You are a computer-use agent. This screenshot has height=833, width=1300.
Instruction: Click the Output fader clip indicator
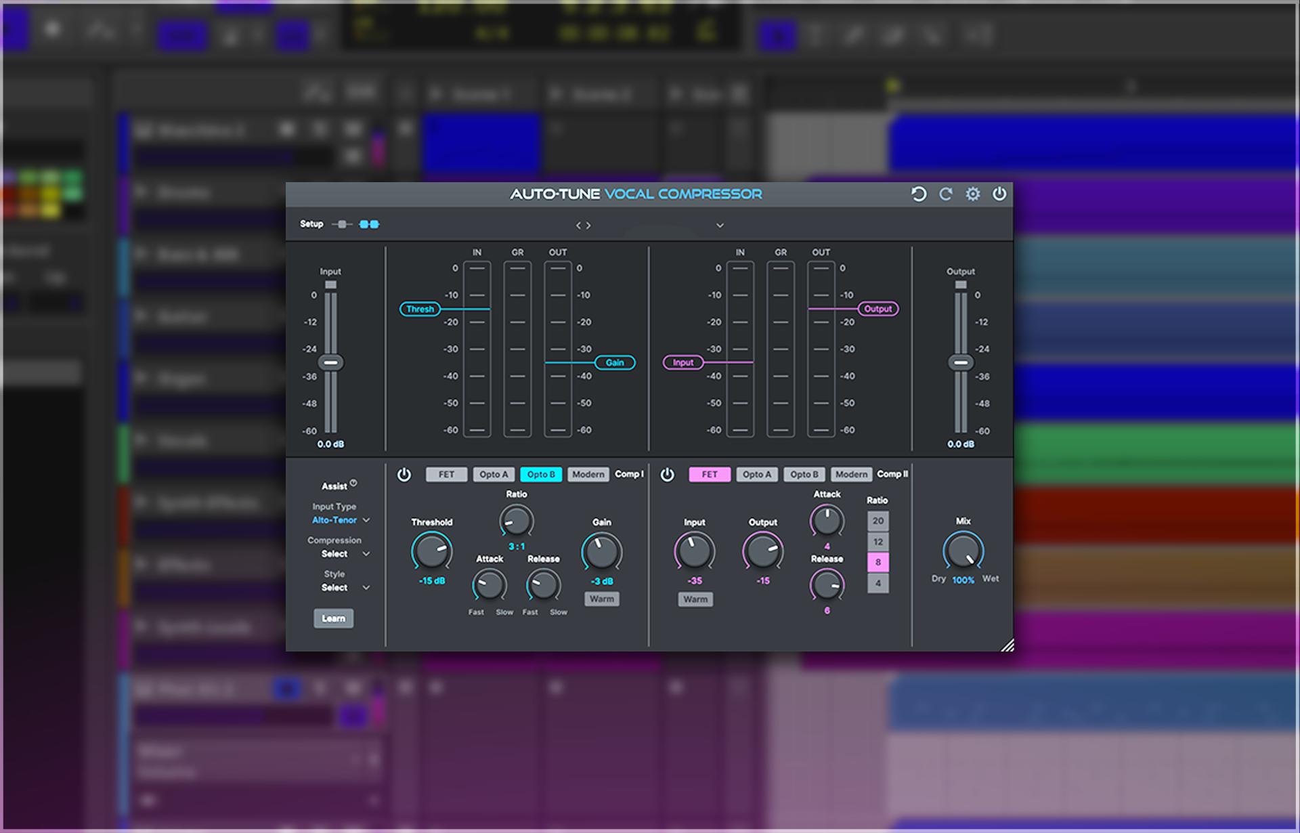961,285
